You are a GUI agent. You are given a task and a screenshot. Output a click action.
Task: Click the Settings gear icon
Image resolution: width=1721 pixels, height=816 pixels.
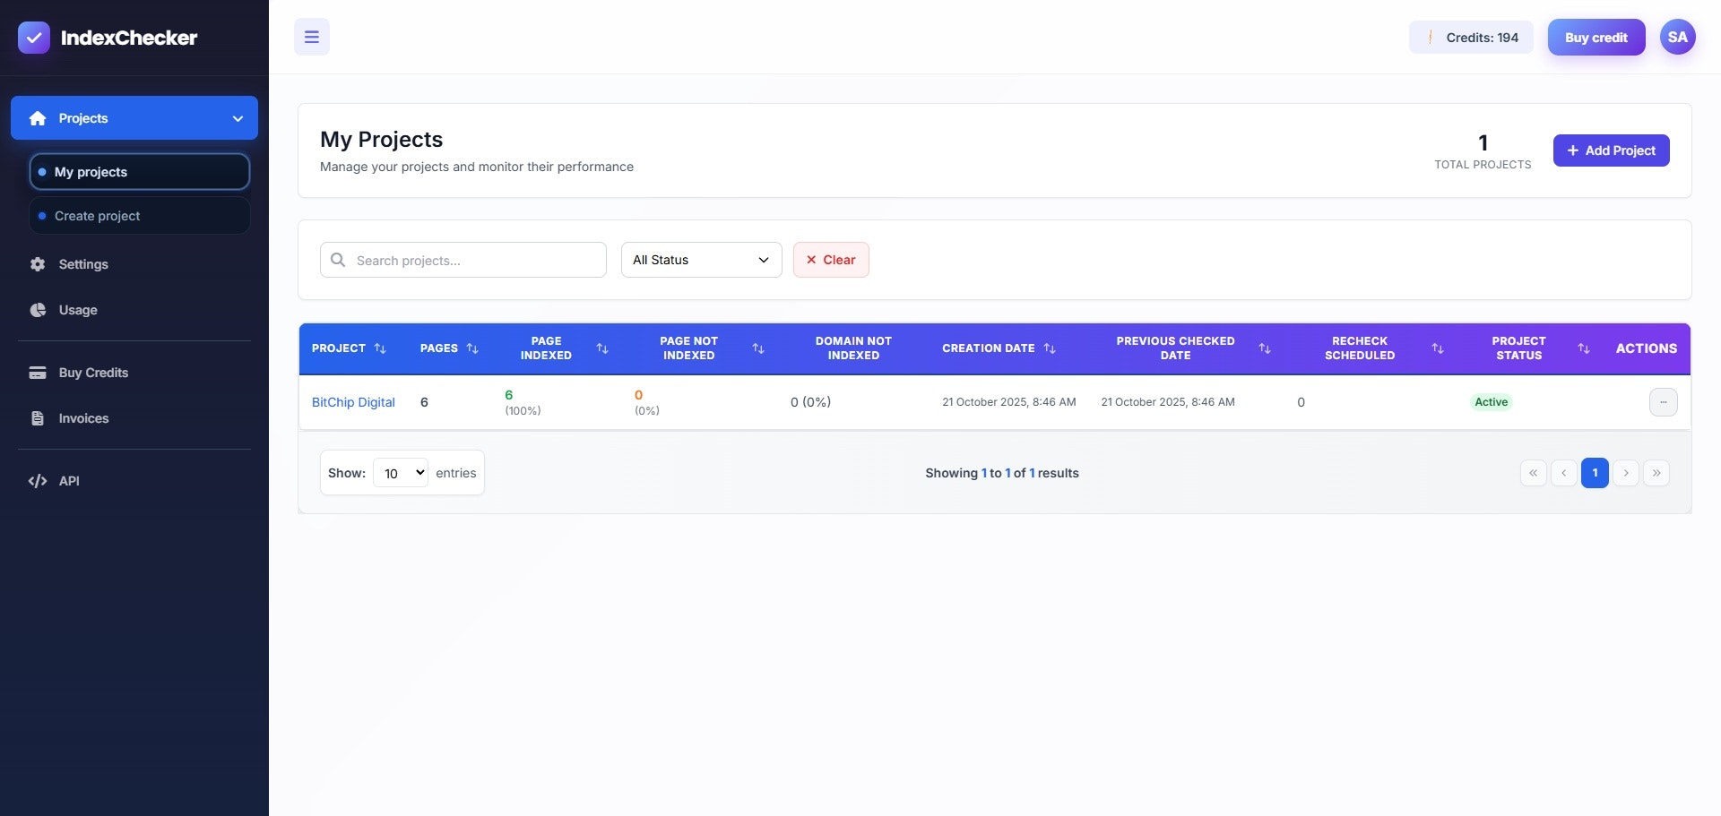pos(37,264)
